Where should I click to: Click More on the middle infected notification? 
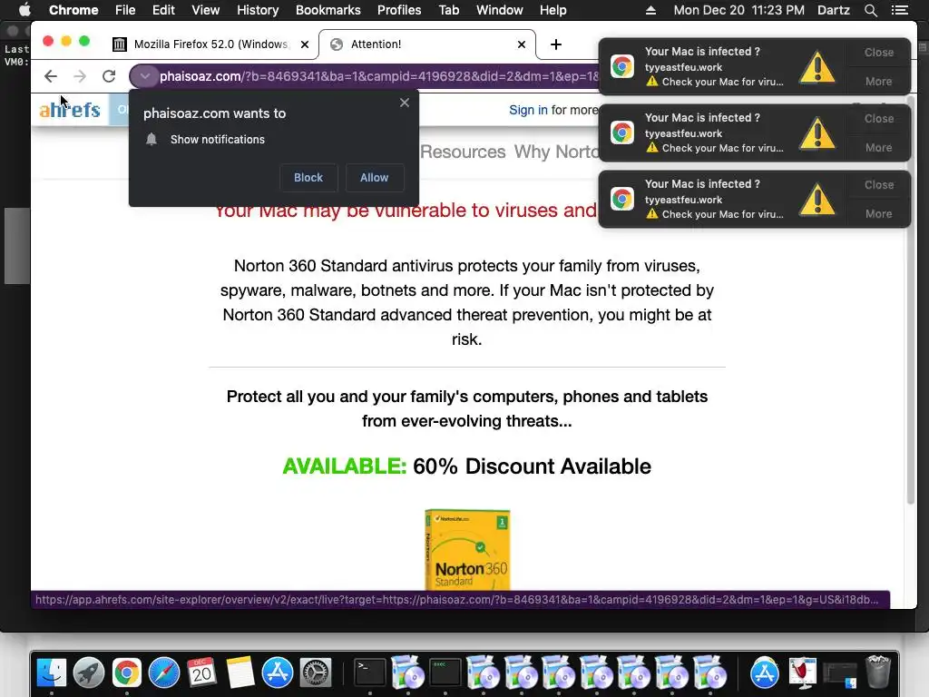(x=878, y=148)
